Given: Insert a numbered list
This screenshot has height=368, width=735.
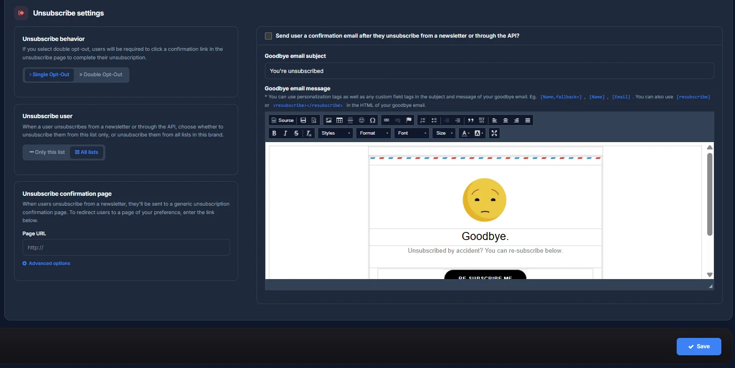Looking at the screenshot, I should point(423,120).
